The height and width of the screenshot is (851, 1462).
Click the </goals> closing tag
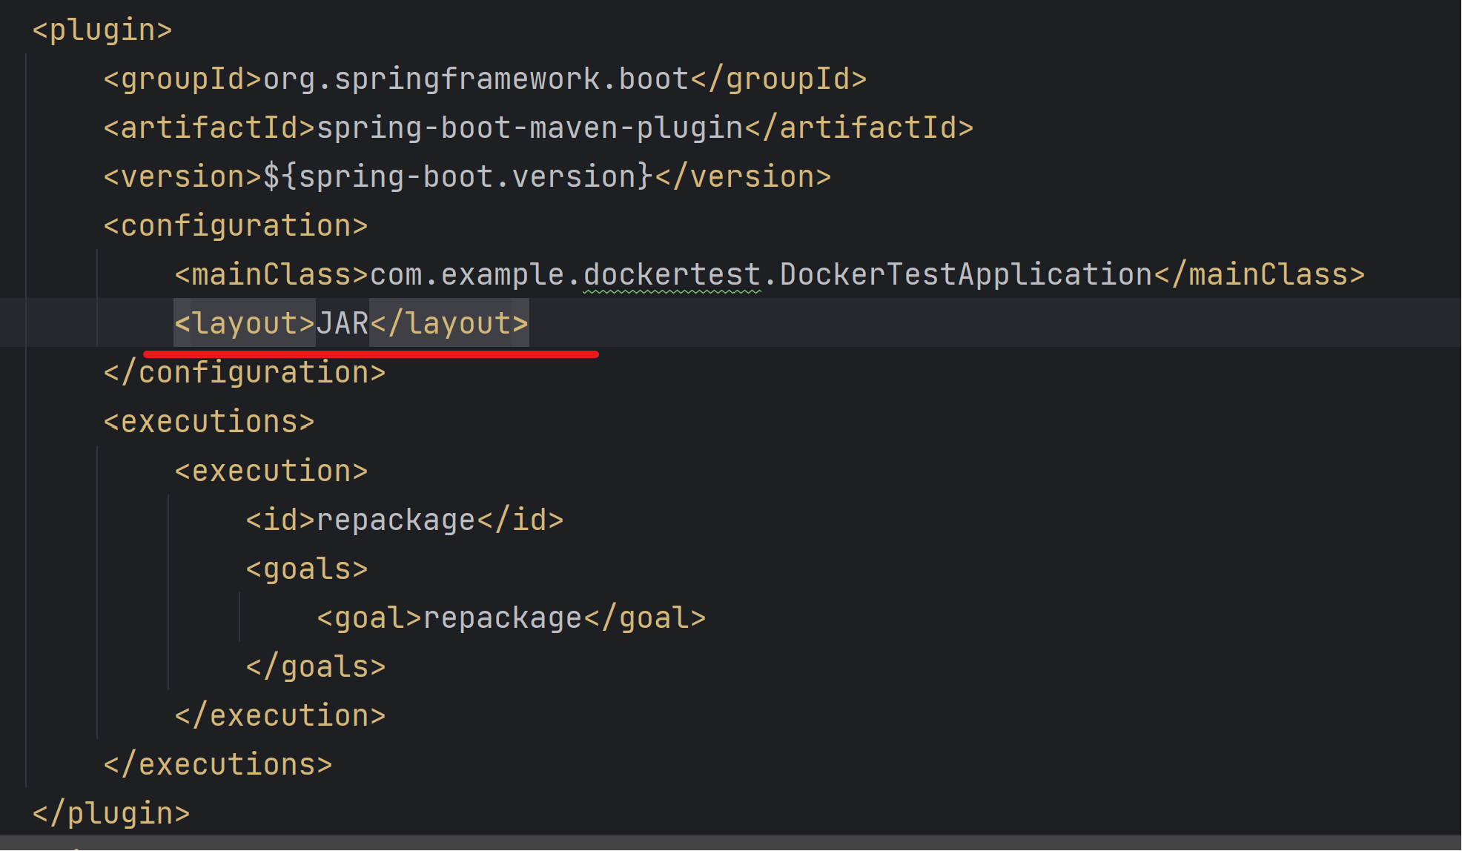315,666
